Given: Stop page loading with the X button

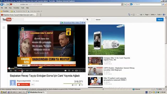Looking at the screenshot, I should tap(128, 4).
